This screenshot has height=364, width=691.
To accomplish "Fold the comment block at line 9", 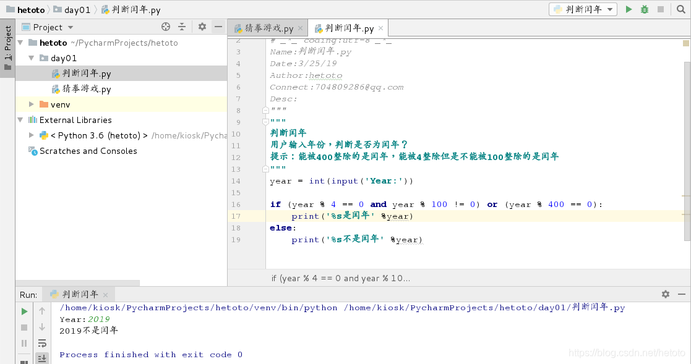I will point(265,122).
